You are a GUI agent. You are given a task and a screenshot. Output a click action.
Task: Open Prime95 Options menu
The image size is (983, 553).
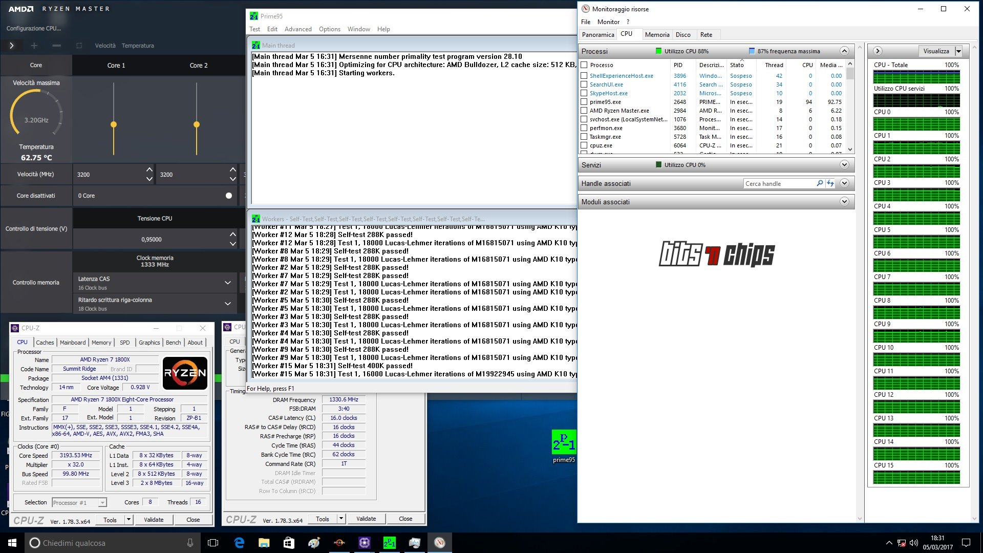(329, 29)
